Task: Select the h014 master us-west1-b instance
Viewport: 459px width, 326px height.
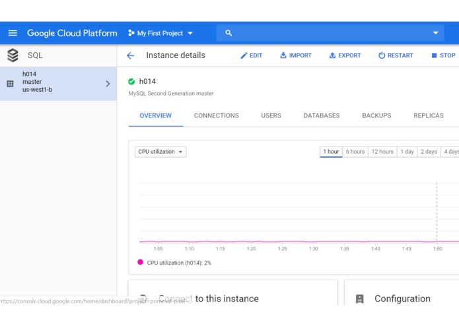Action: 59,84
